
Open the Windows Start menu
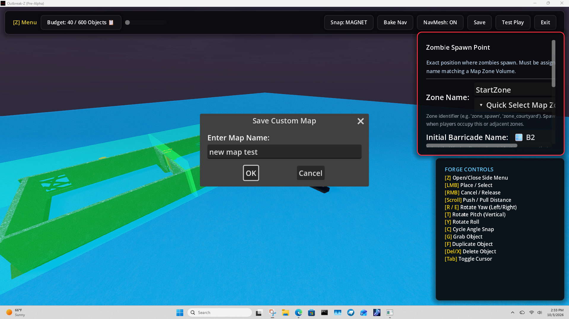[x=180, y=312]
